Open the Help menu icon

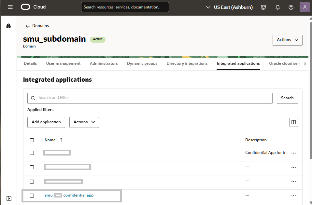291,7
